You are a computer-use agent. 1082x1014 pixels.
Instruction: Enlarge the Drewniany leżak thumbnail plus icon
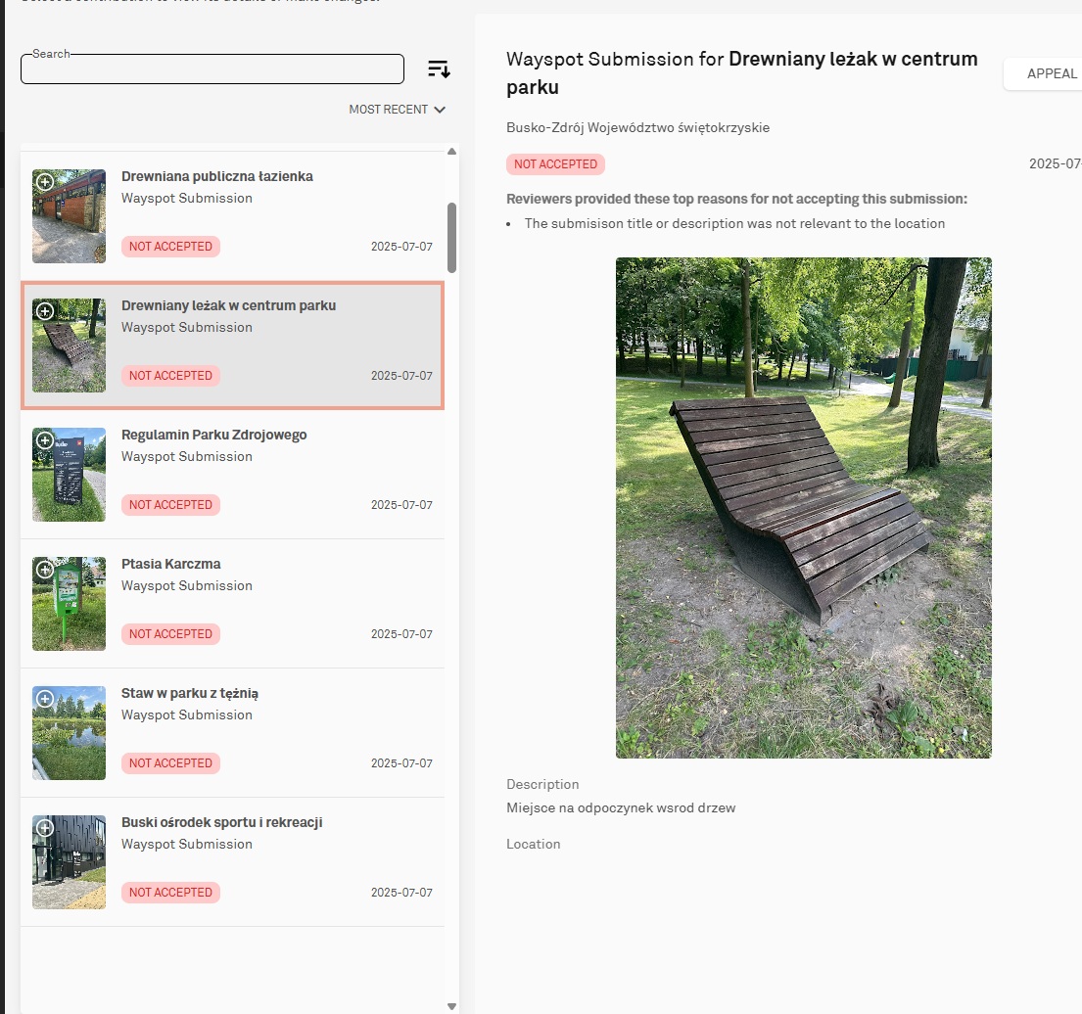coord(45,311)
